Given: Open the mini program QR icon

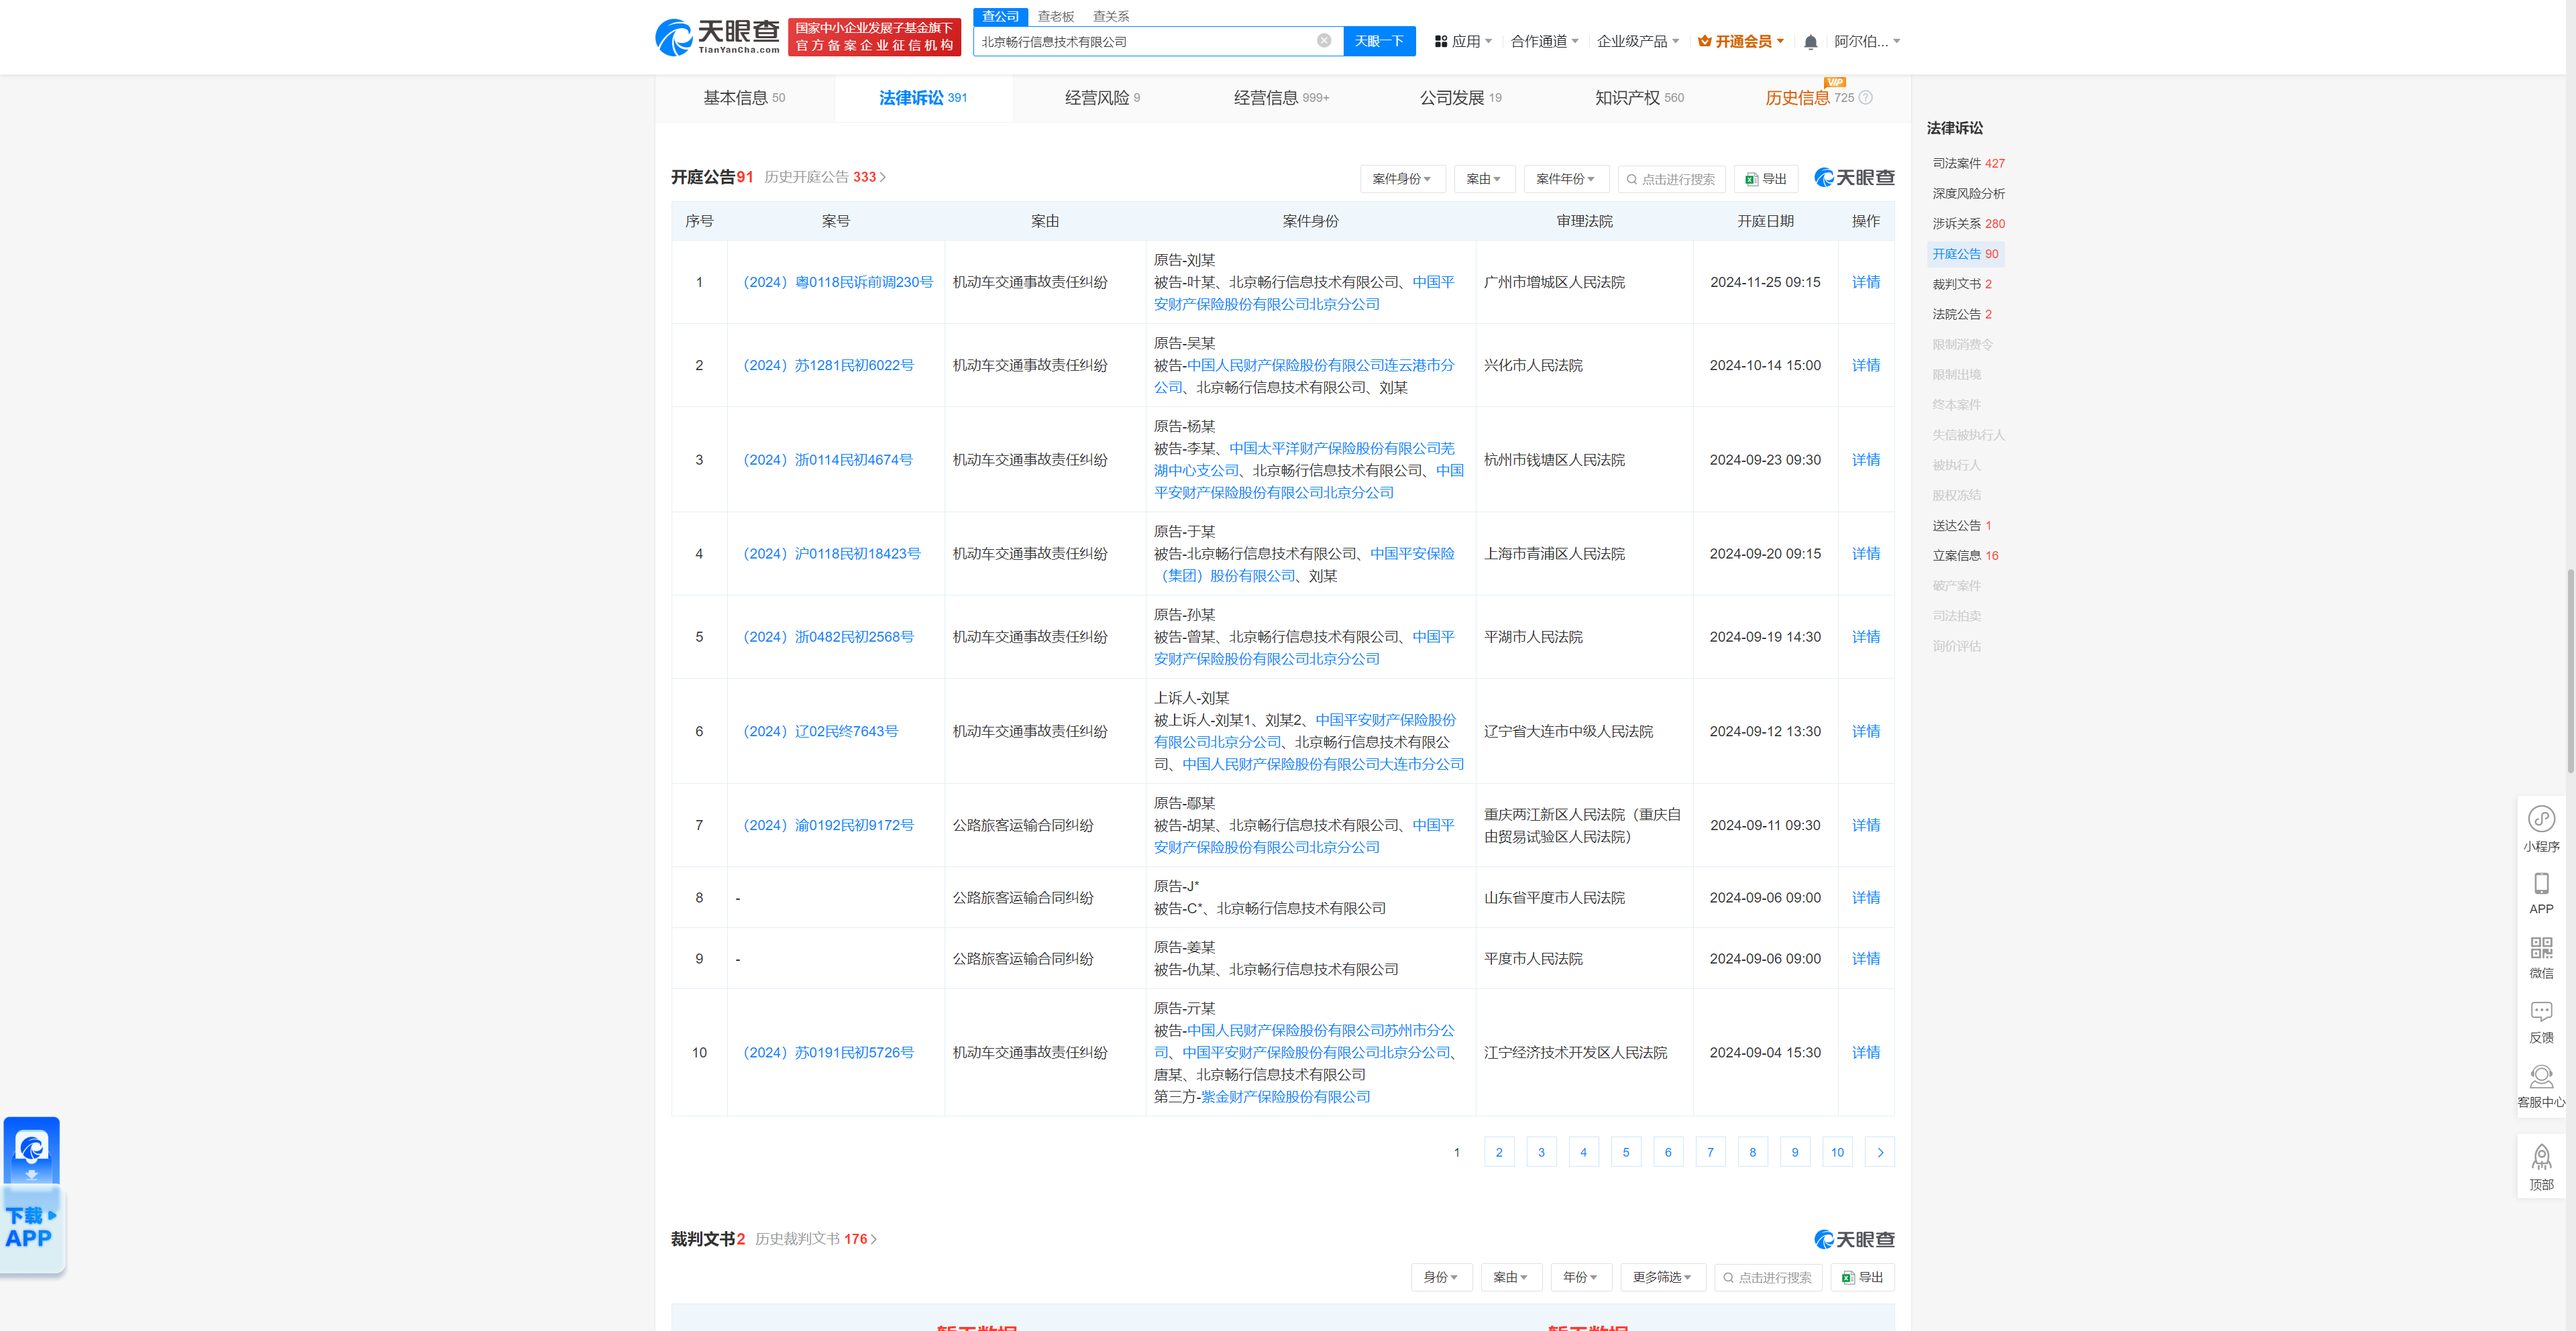Looking at the screenshot, I should pyautogui.click(x=2541, y=829).
